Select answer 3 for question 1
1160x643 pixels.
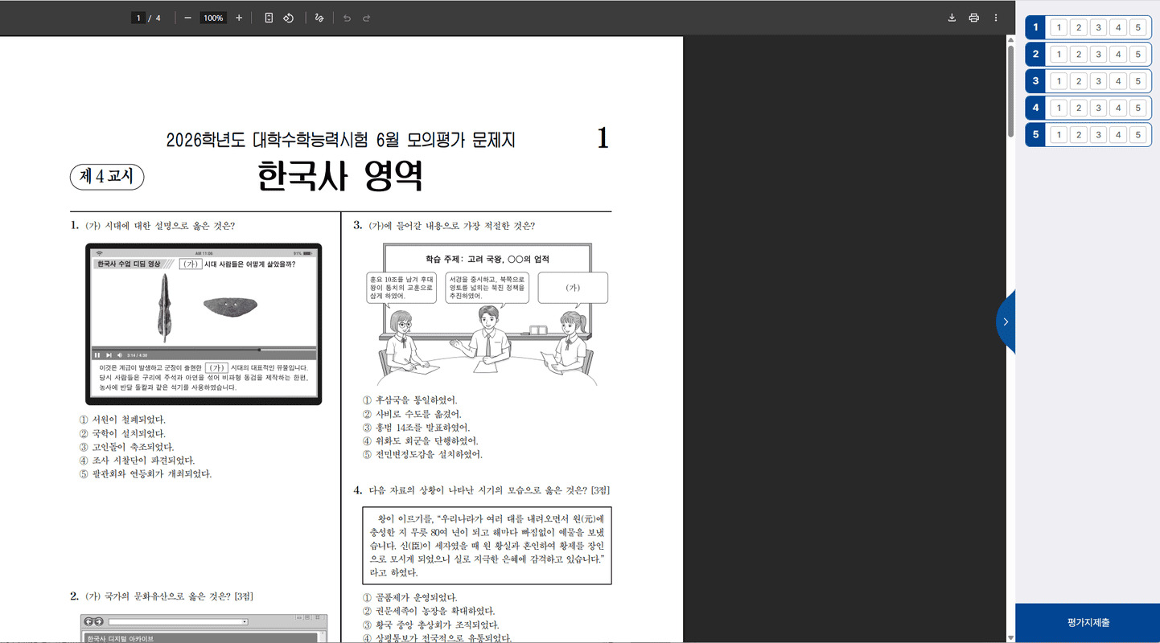click(1098, 28)
